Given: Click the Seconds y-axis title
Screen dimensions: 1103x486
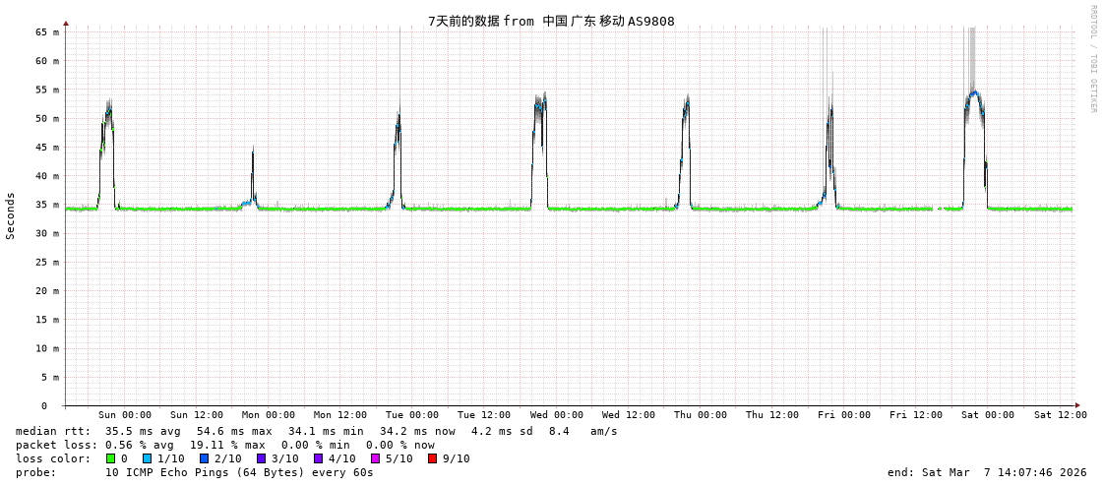Looking at the screenshot, I should (11, 215).
